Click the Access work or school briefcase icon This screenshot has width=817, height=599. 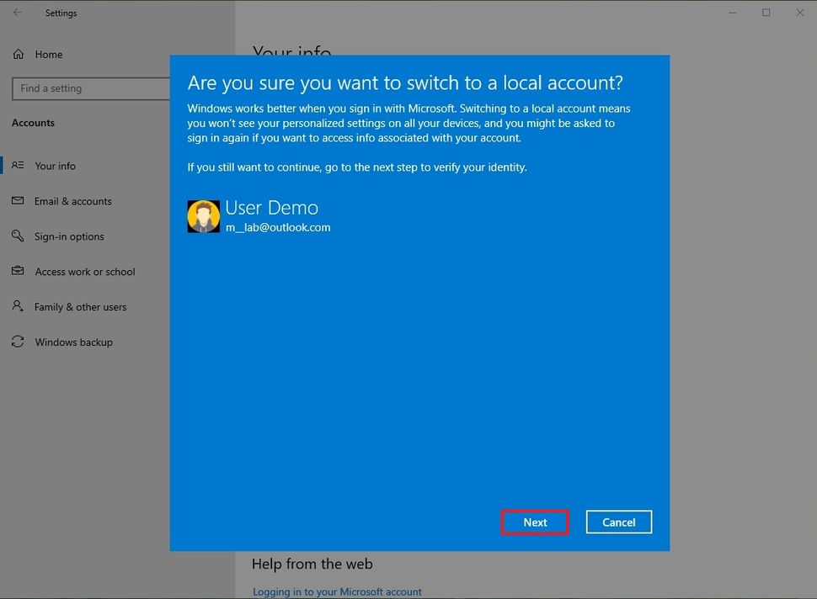coord(18,272)
